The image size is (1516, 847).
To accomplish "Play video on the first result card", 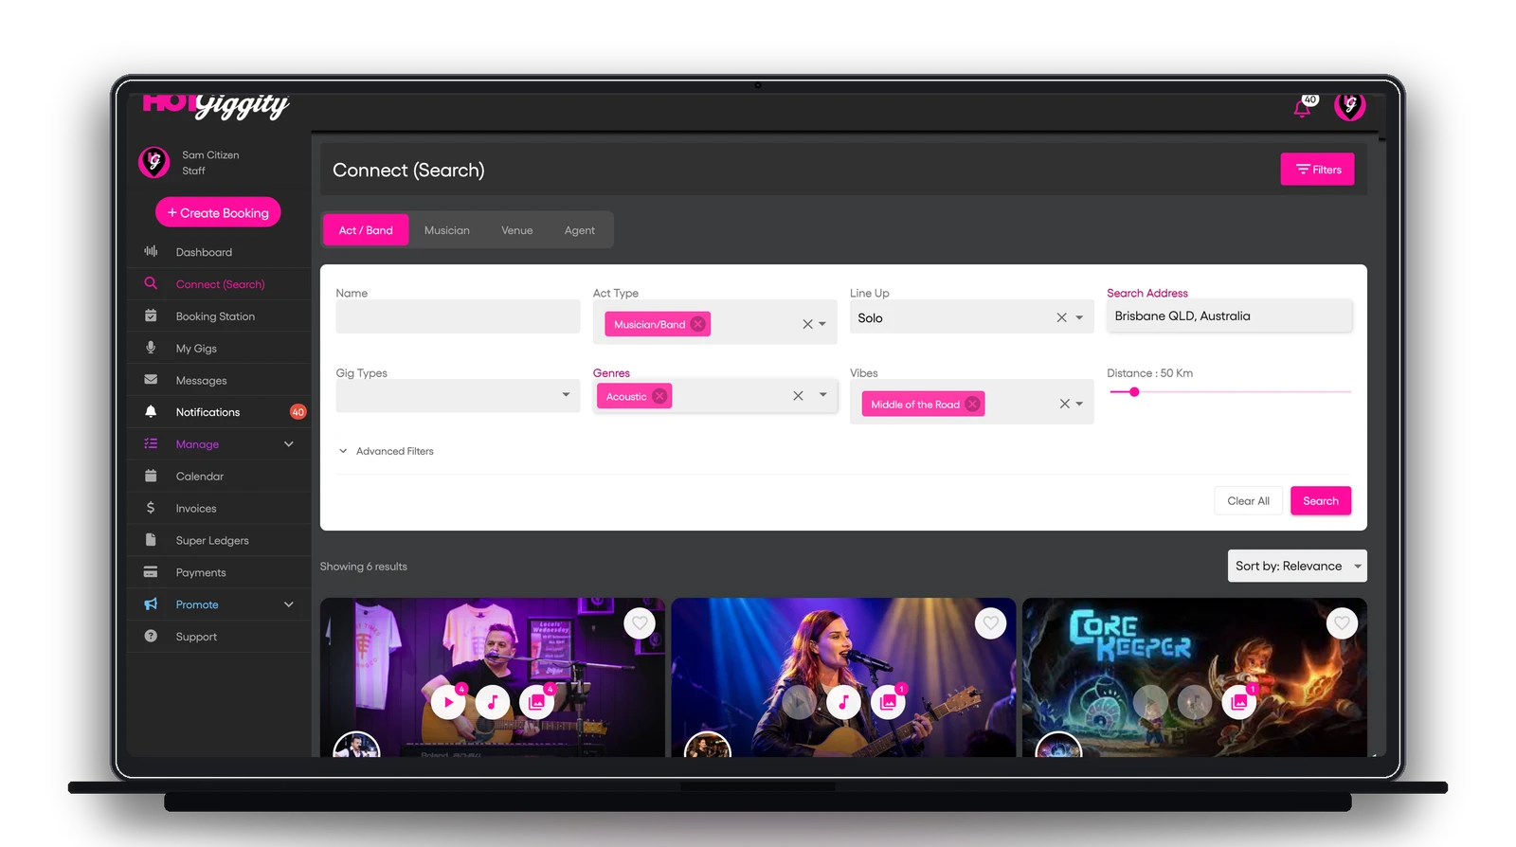I will click(448, 702).
